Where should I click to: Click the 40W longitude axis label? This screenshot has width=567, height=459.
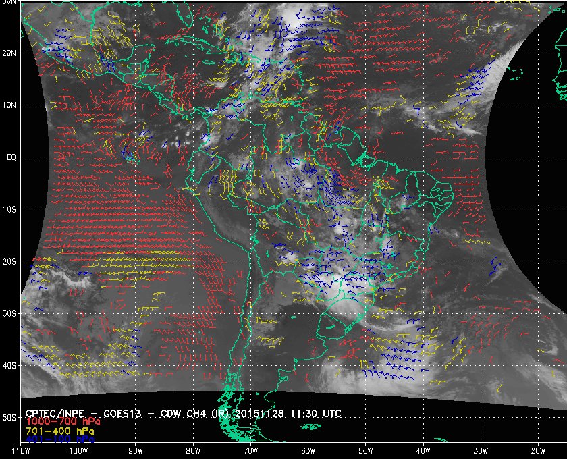coord(423,450)
